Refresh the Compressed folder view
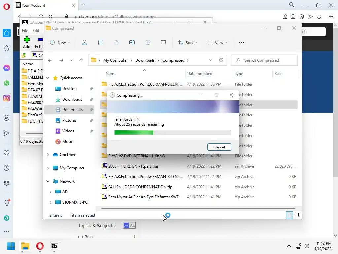Image resolution: width=338 pixels, height=254 pixels. [x=221, y=60]
